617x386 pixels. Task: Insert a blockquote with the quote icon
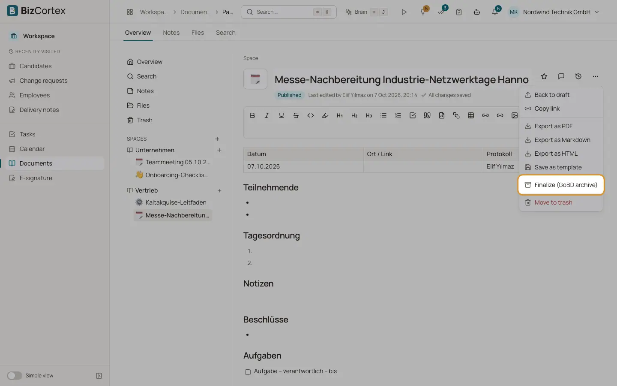(427, 115)
